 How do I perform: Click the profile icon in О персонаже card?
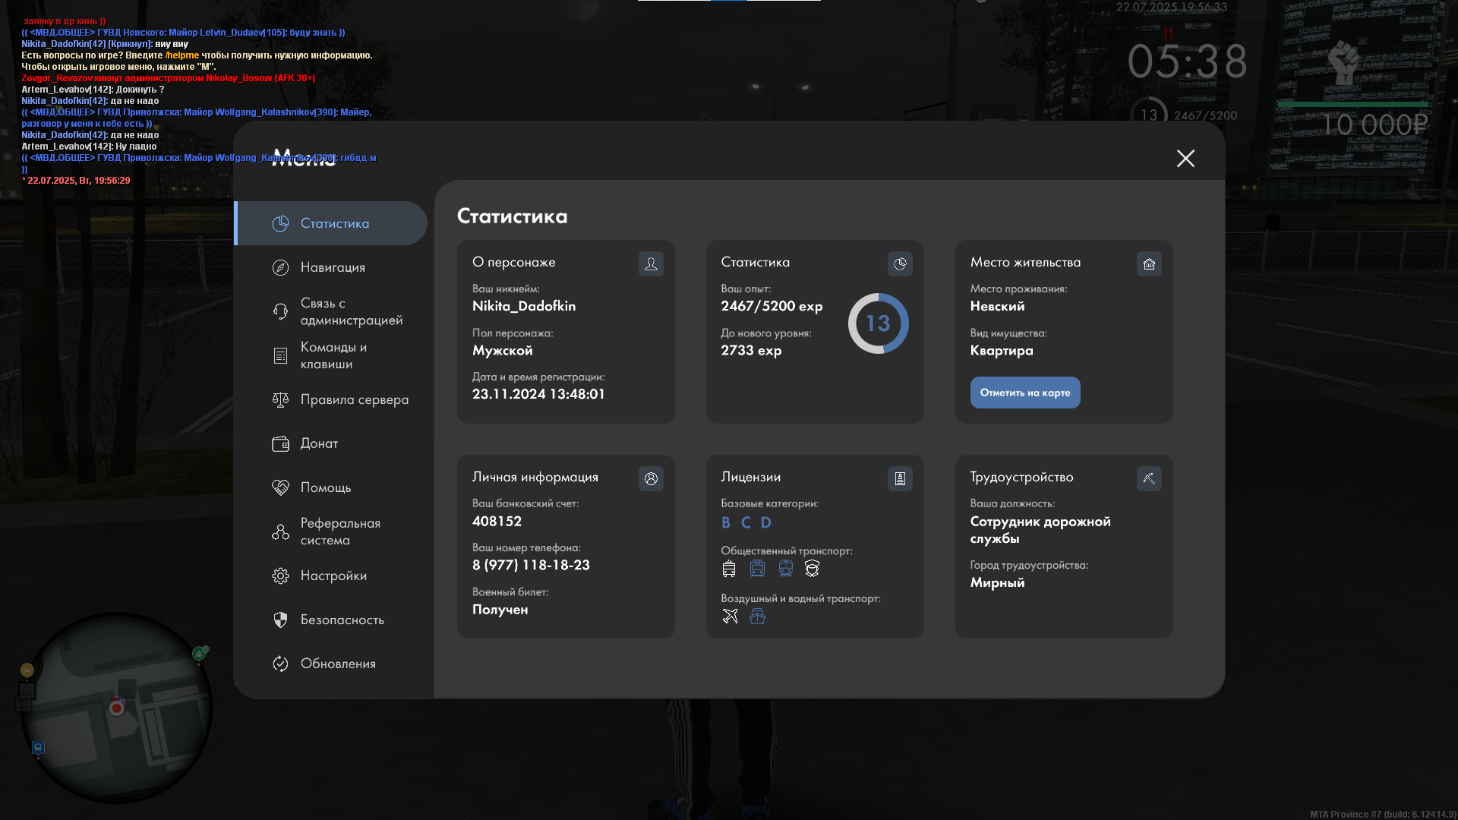coord(651,263)
